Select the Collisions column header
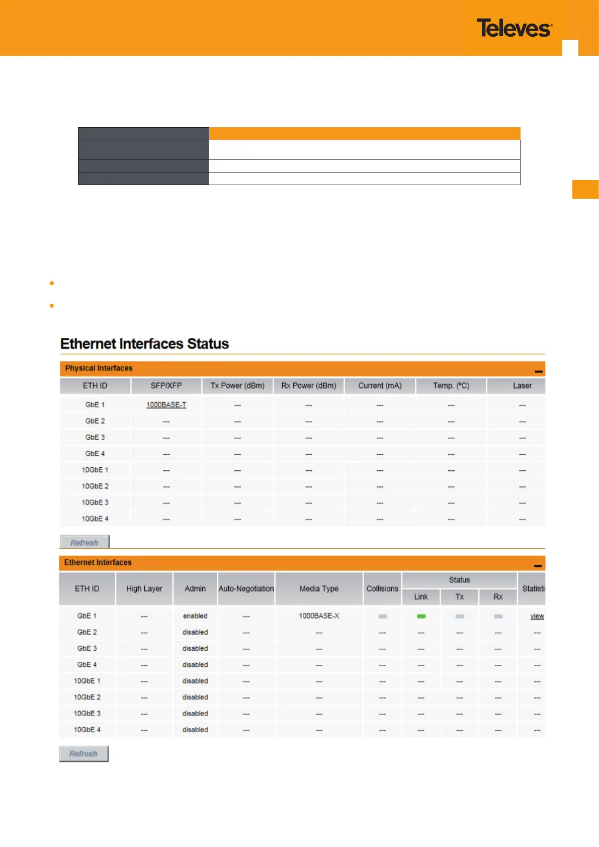599x847 pixels. tap(382, 588)
